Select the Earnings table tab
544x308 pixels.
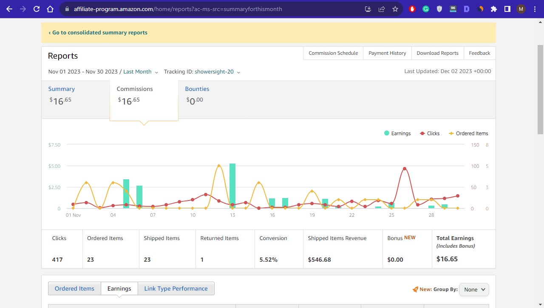[x=119, y=288]
